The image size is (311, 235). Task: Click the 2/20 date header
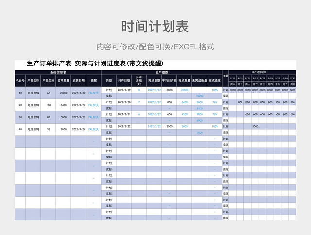(240, 78)
